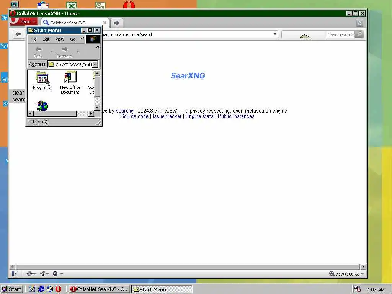
Task: Click Opera page horizontal scrollbar right arrow
Action: tap(363, 266)
